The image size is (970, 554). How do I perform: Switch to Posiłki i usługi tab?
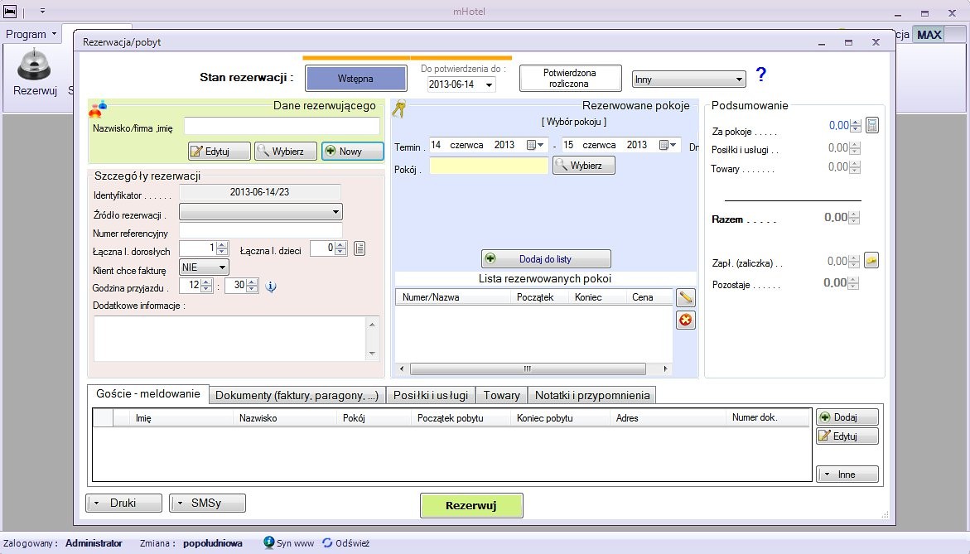pyautogui.click(x=432, y=396)
